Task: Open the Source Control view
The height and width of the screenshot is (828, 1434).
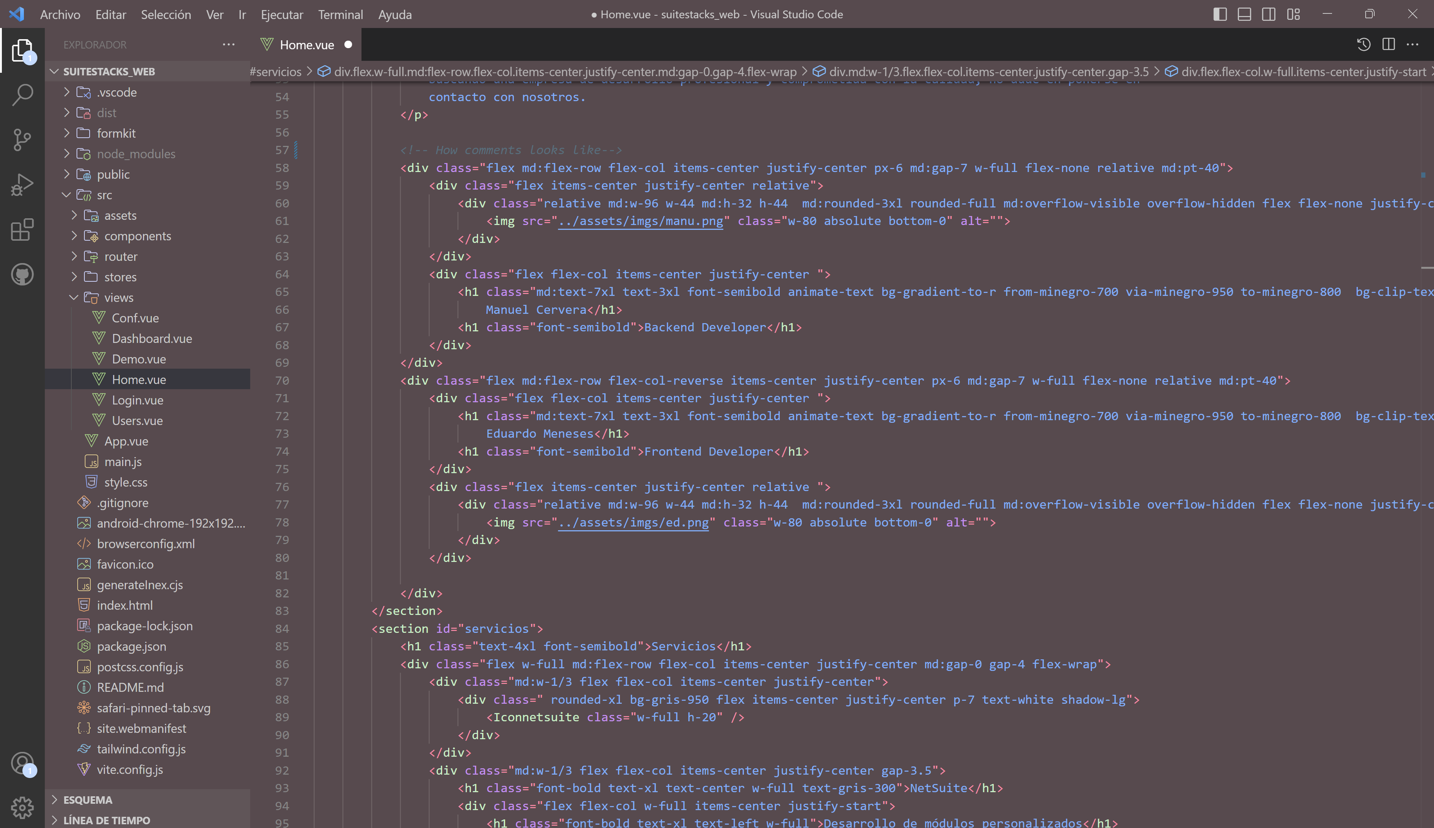Action: (x=22, y=140)
